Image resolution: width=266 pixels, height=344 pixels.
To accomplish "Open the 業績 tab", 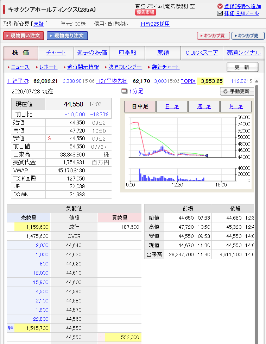I will pyautogui.click(x=163, y=53).
